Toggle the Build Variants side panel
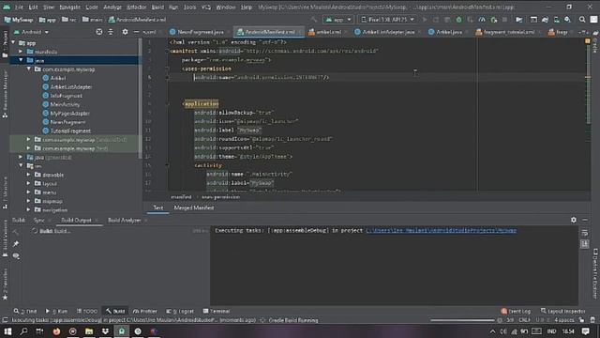This screenshot has width=600, height=338. tap(5, 238)
